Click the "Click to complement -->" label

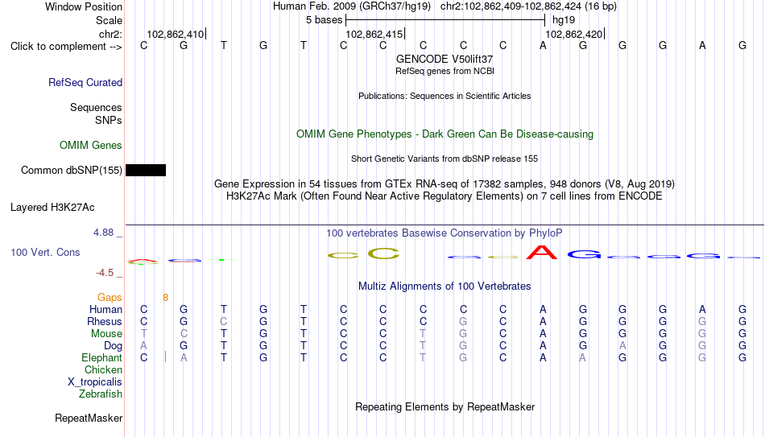pos(66,47)
